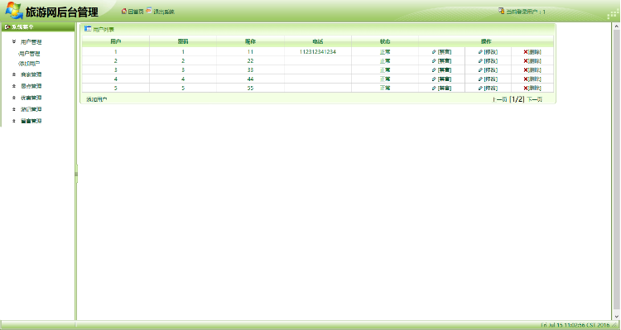Click the 禁言 pencil icon in user 5 row
This screenshot has width=621, height=330.
coord(434,88)
